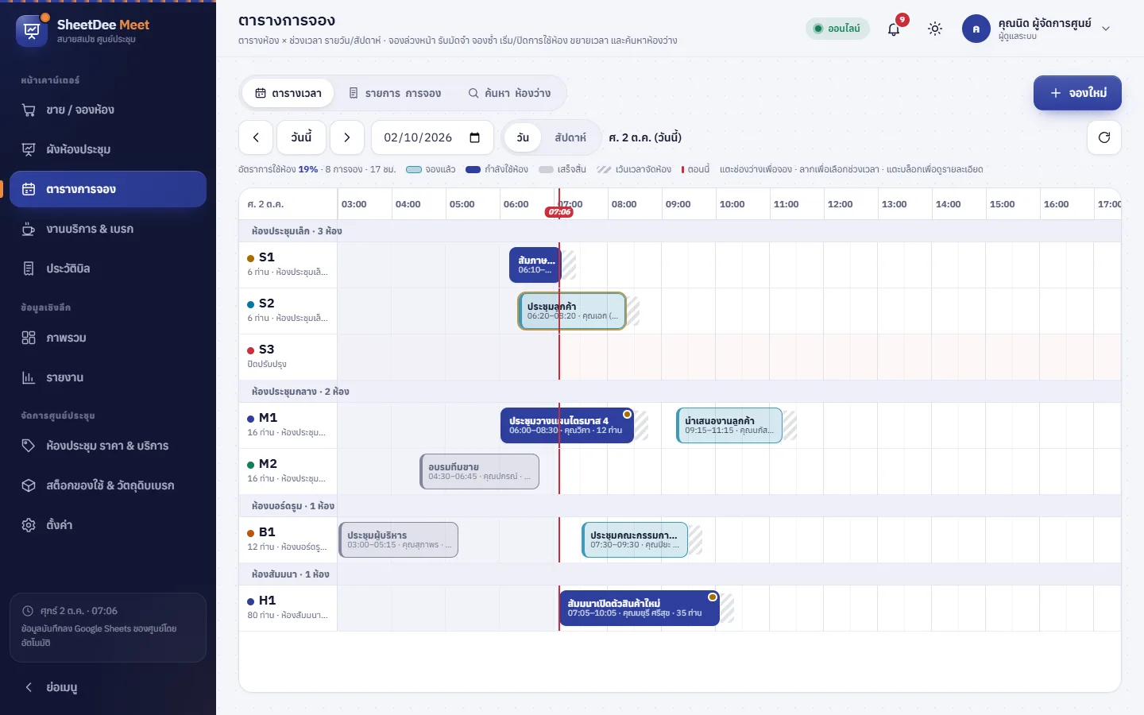This screenshot has height=715, width=1144.
Task: Go to next day with right arrow
Action: (347, 137)
